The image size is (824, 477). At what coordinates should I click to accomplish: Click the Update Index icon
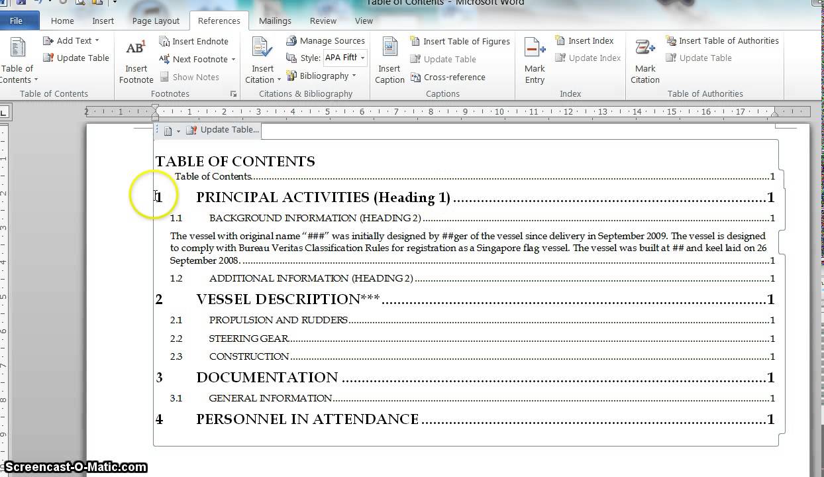[x=560, y=58]
